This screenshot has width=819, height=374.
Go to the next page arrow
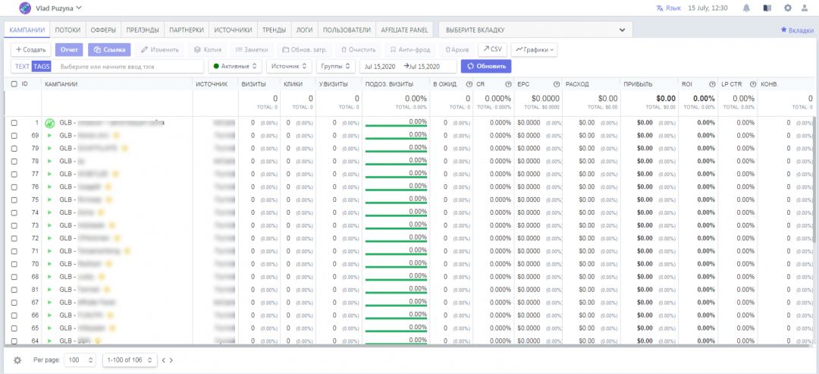tap(172, 360)
